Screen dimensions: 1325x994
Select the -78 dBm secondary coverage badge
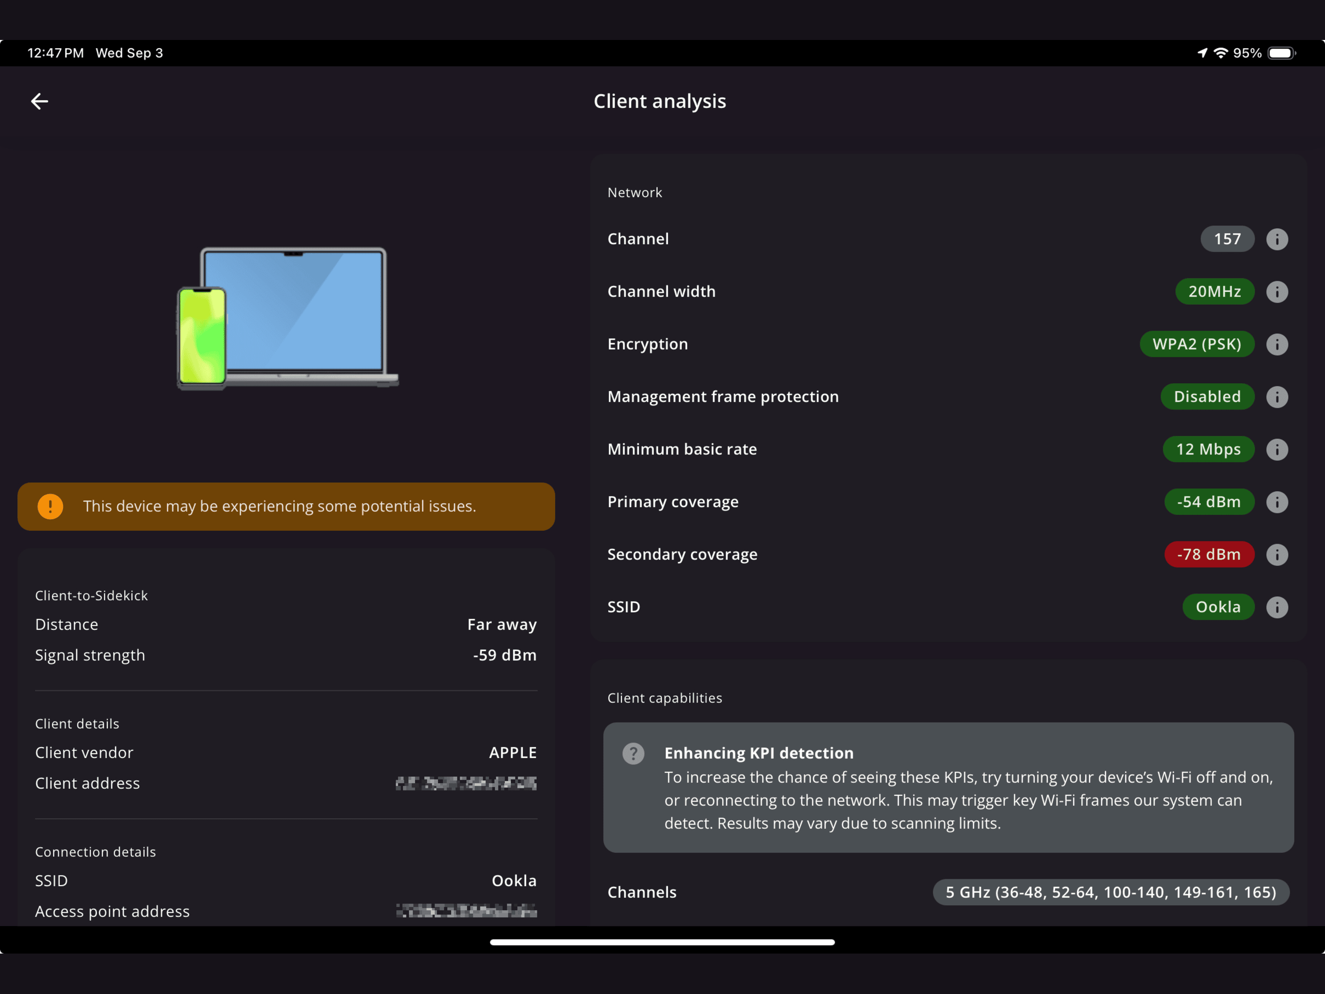(x=1209, y=555)
